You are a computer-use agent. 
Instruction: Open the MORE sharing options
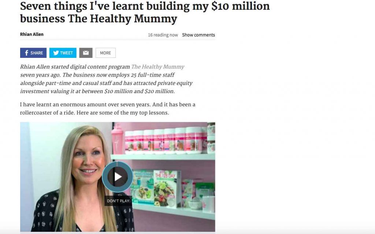tap(105, 53)
